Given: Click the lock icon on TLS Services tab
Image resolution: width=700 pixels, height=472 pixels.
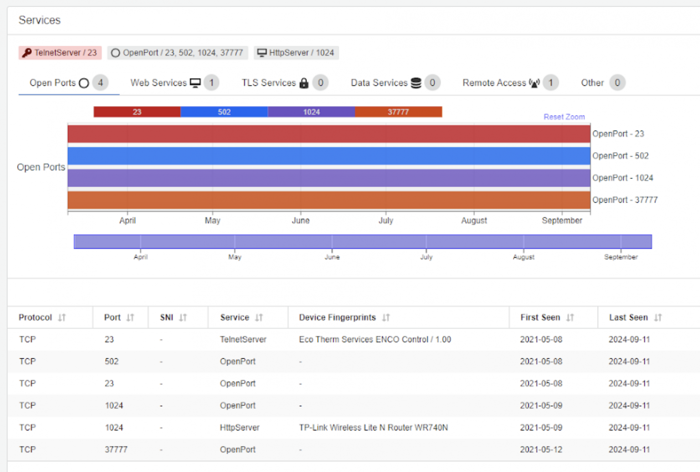Looking at the screenshot, I should click(303, 83).
